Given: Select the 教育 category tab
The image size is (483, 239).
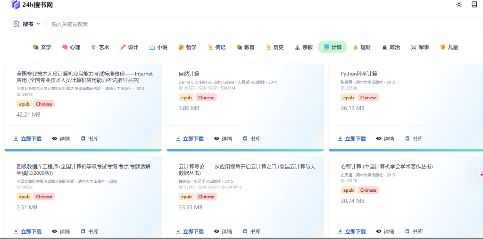Looking at the screenshot, I should point(245,47).
